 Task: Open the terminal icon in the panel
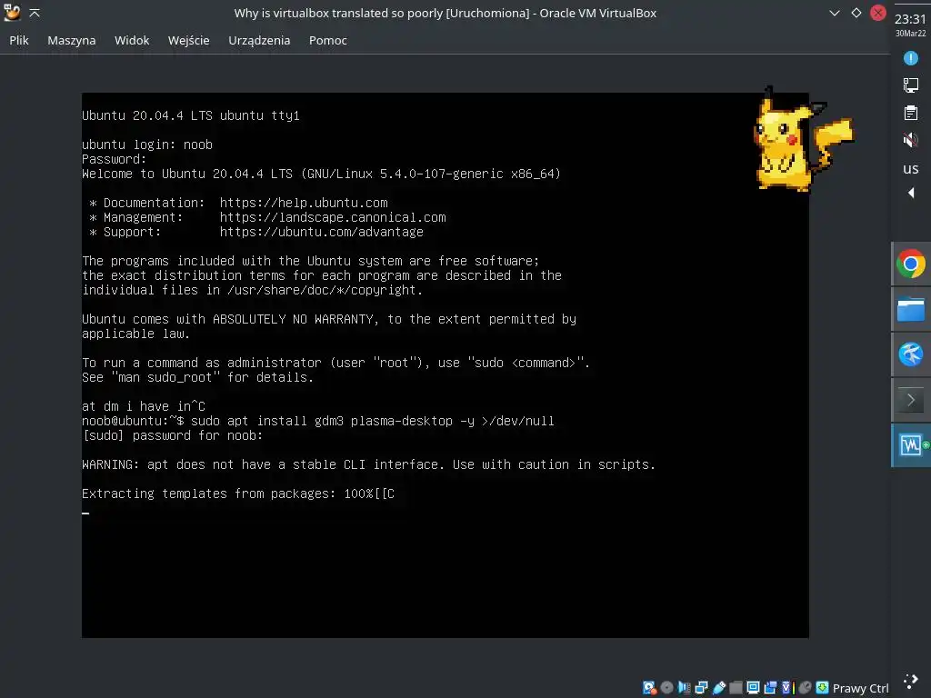pos(911,400)
